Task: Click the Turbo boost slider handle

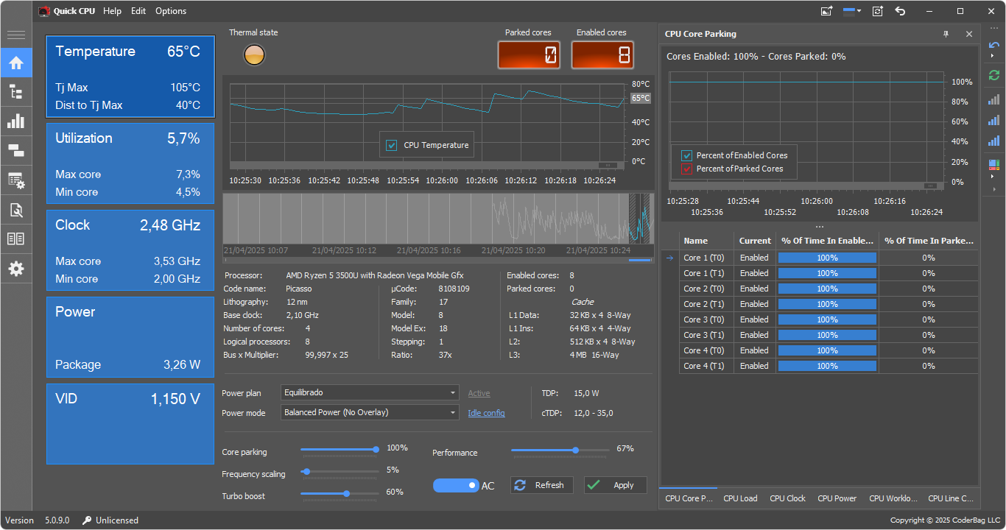Action: click(347, 493)
